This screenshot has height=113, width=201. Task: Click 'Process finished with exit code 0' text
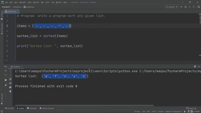[x=46, y=86]
